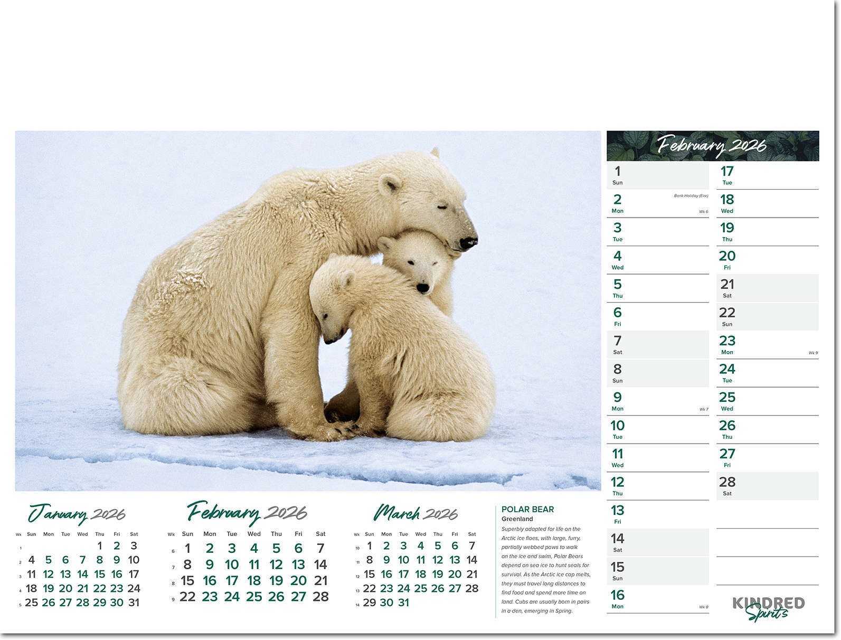The width and height of the screenshot is (841, 640).
Task: Select the January 2026 mini calendar title
Action: tap(77, 513)
